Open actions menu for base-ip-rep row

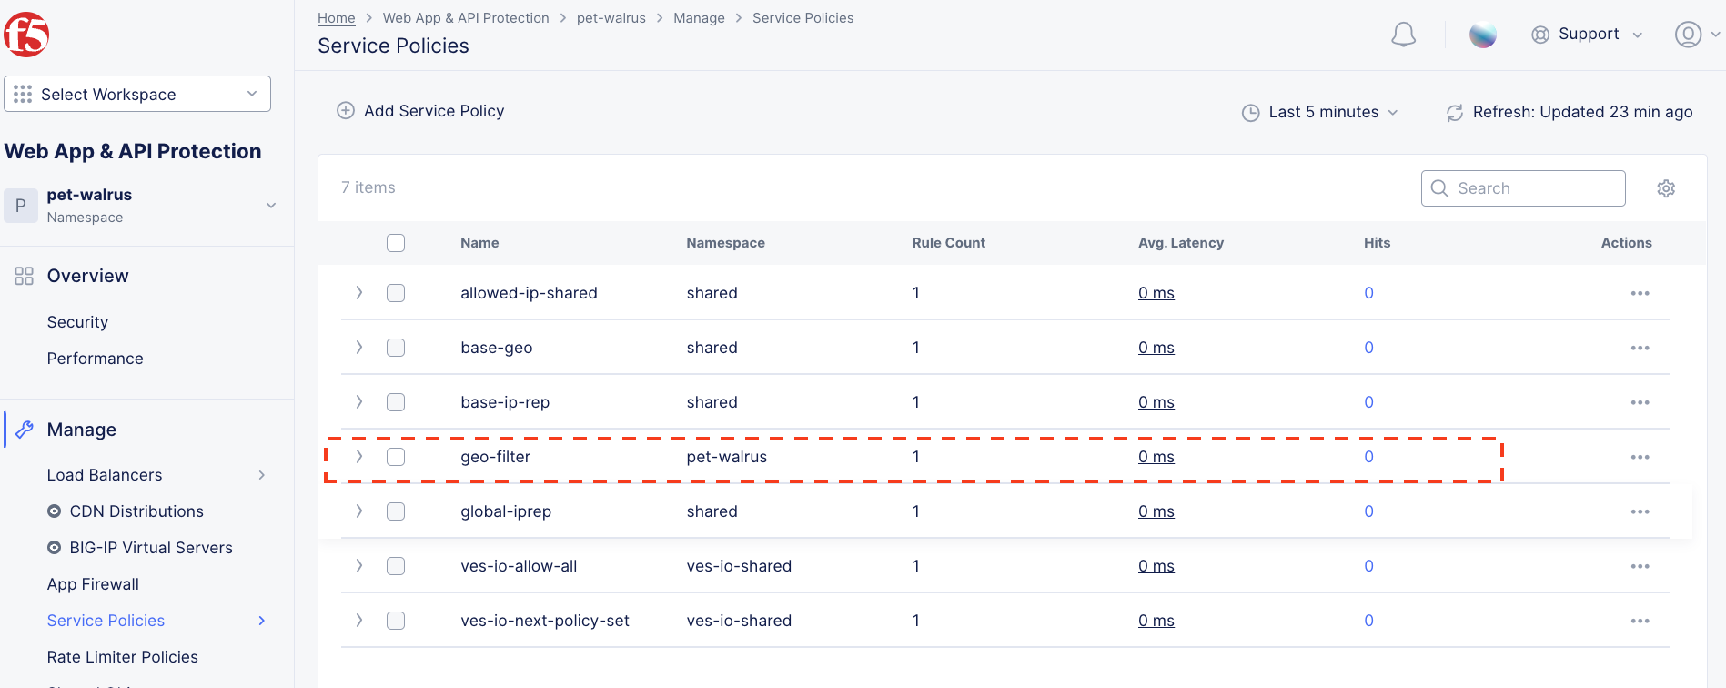(x=1640, y=402)
